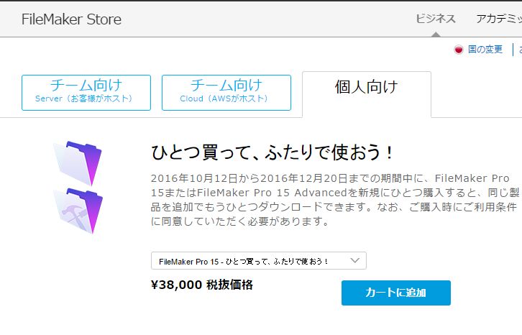Click the FileMaker Pro 15 folder icon

click(x=78, y=162)
